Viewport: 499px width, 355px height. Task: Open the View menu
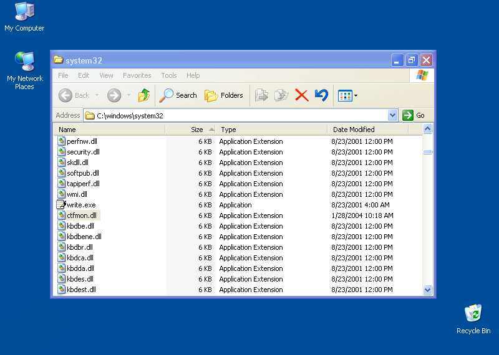pos(106,75)
